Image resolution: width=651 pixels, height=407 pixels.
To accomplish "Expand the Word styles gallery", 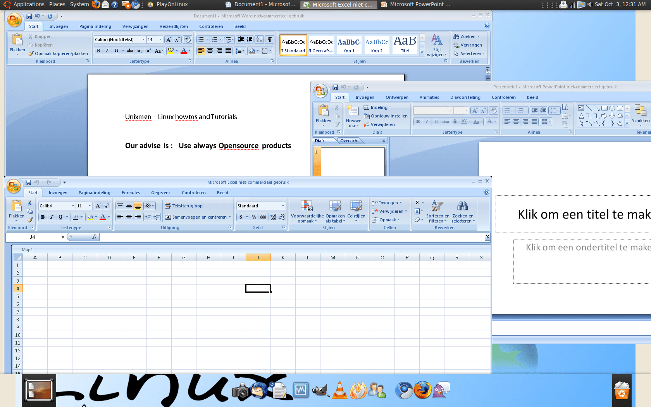I will point(422,52).
